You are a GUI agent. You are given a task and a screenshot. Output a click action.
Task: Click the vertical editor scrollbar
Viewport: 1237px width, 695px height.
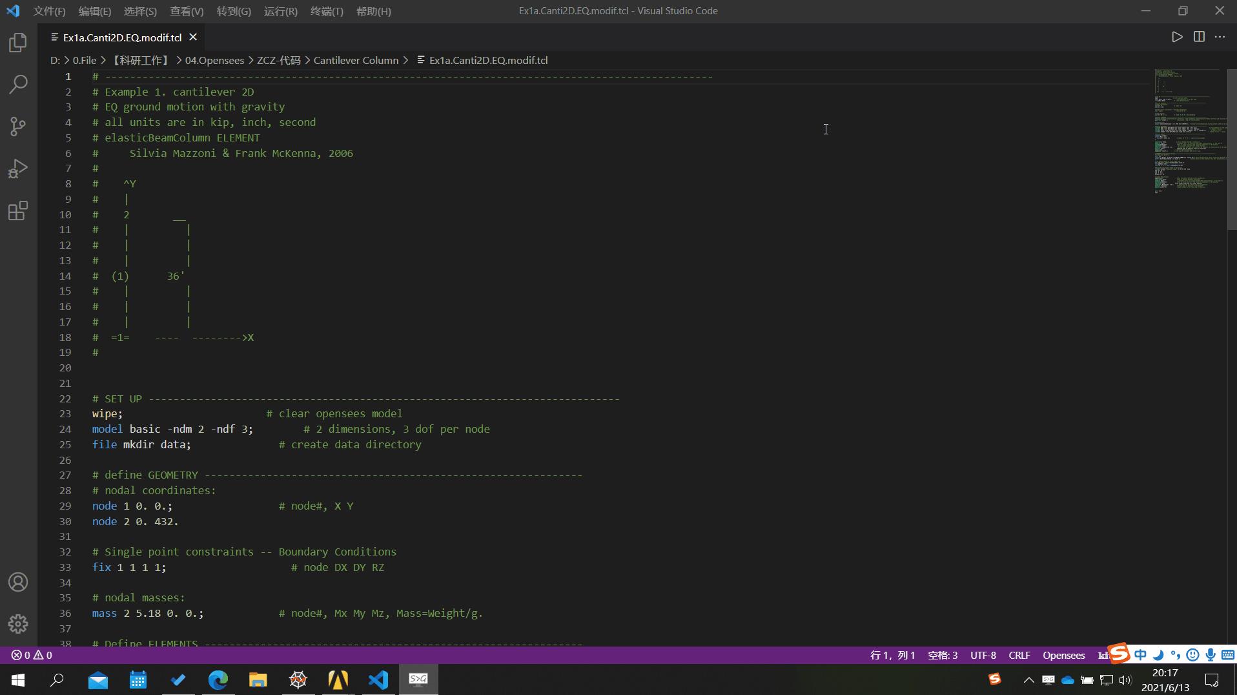(x=1232, y=149)
